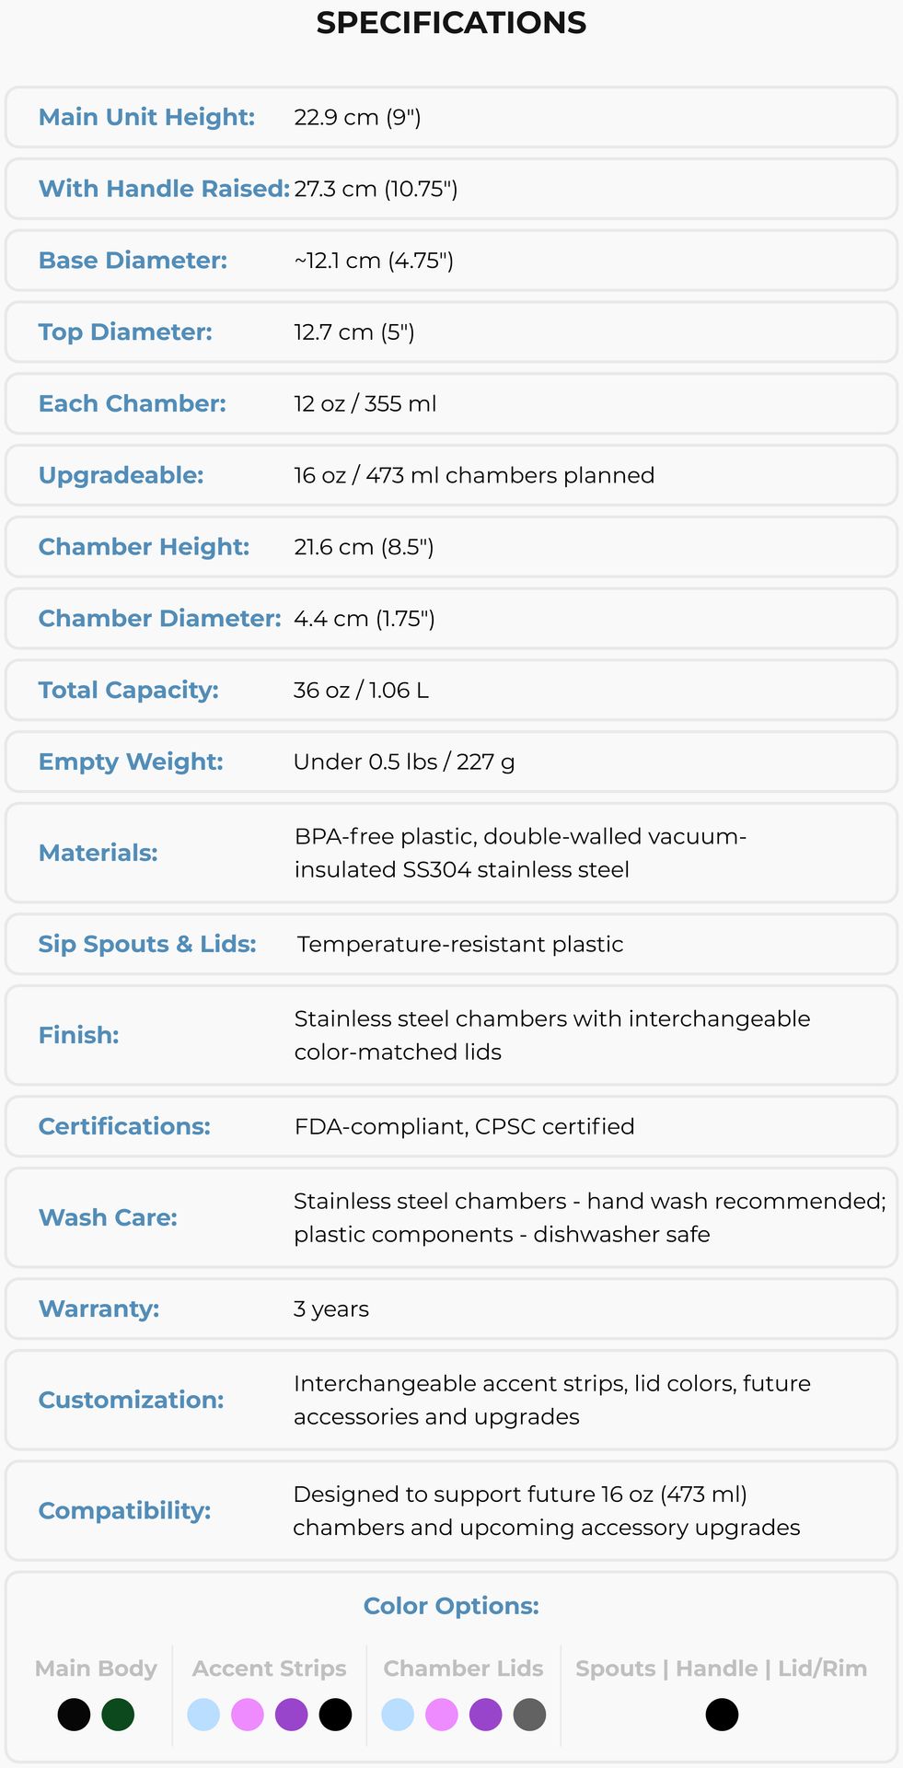
Task: Select the pink Chamber Lids color
Action: (x=442, y=1715)
